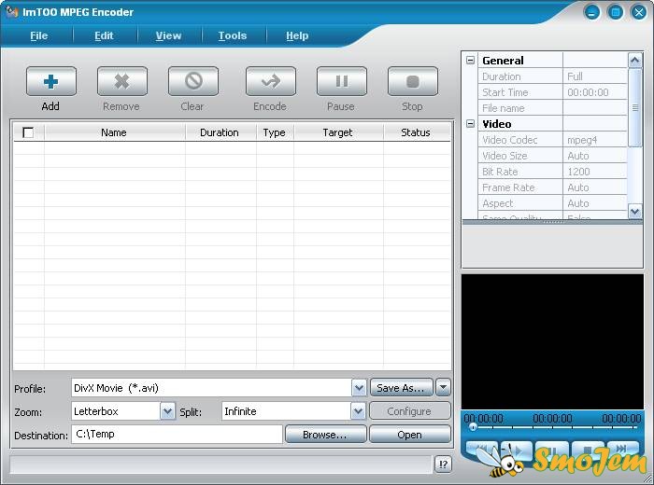
Task: Open the Tools menu
Action: click(233, 35)
